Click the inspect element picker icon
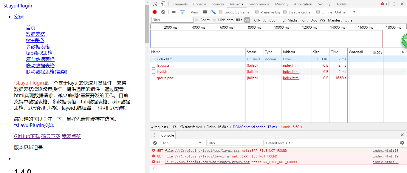Screen dimensions: 407x173 pyautogui.click(x=155, y=4)
